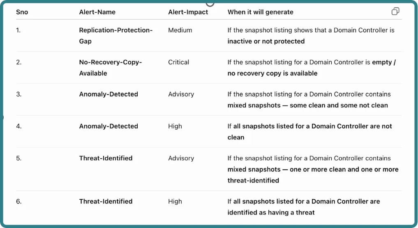Click the Alert-Name column header
Screen dimensions: 418x228
97,12
